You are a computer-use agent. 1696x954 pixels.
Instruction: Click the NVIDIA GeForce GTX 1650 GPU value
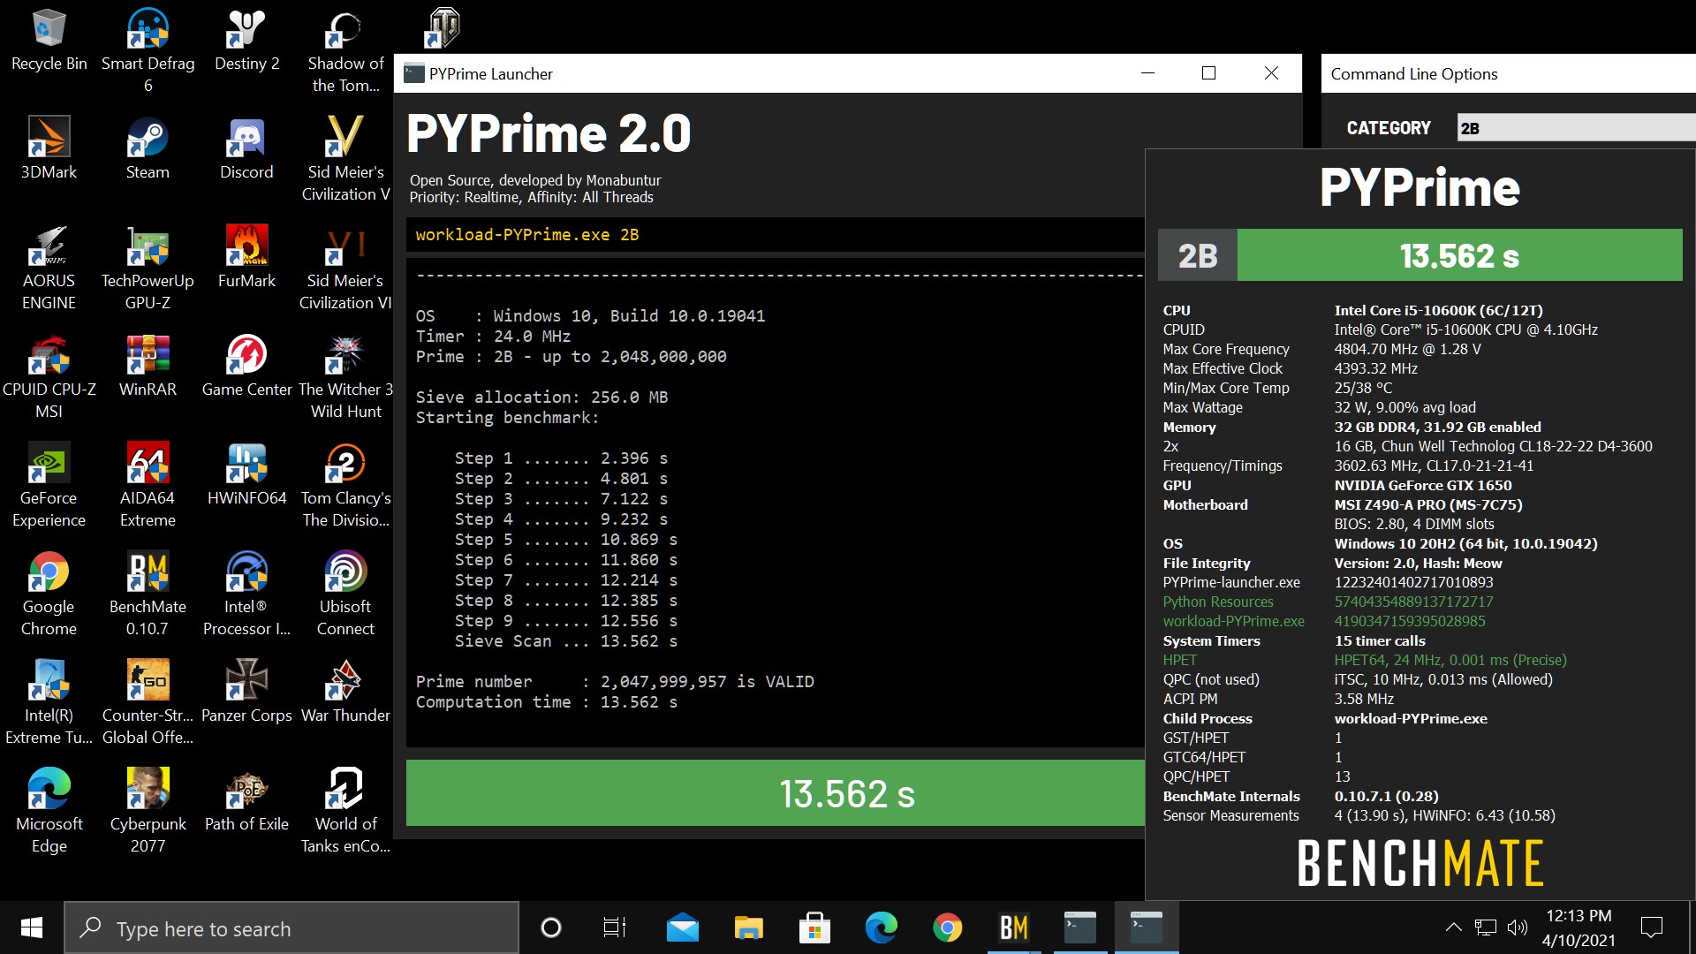(x=1422, y=485)
